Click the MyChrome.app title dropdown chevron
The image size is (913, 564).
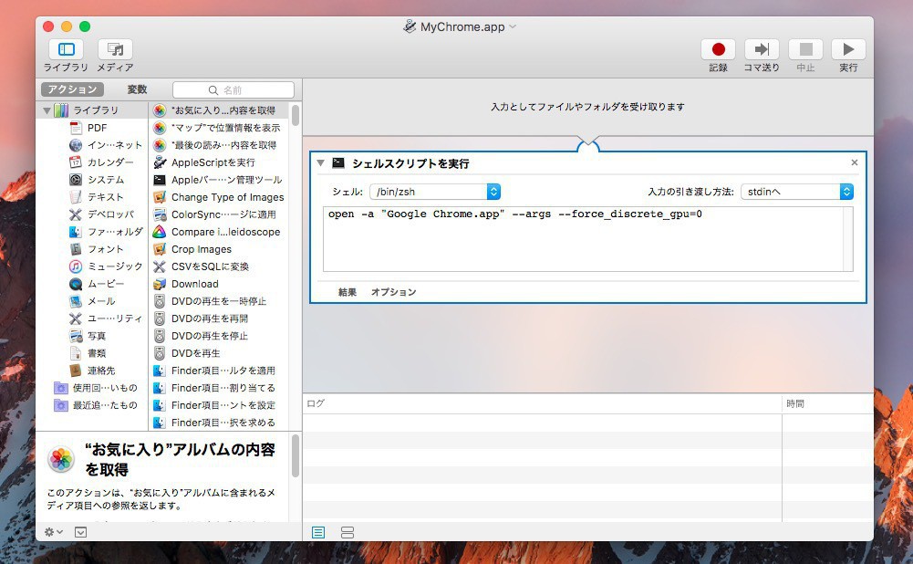(513, 26)
